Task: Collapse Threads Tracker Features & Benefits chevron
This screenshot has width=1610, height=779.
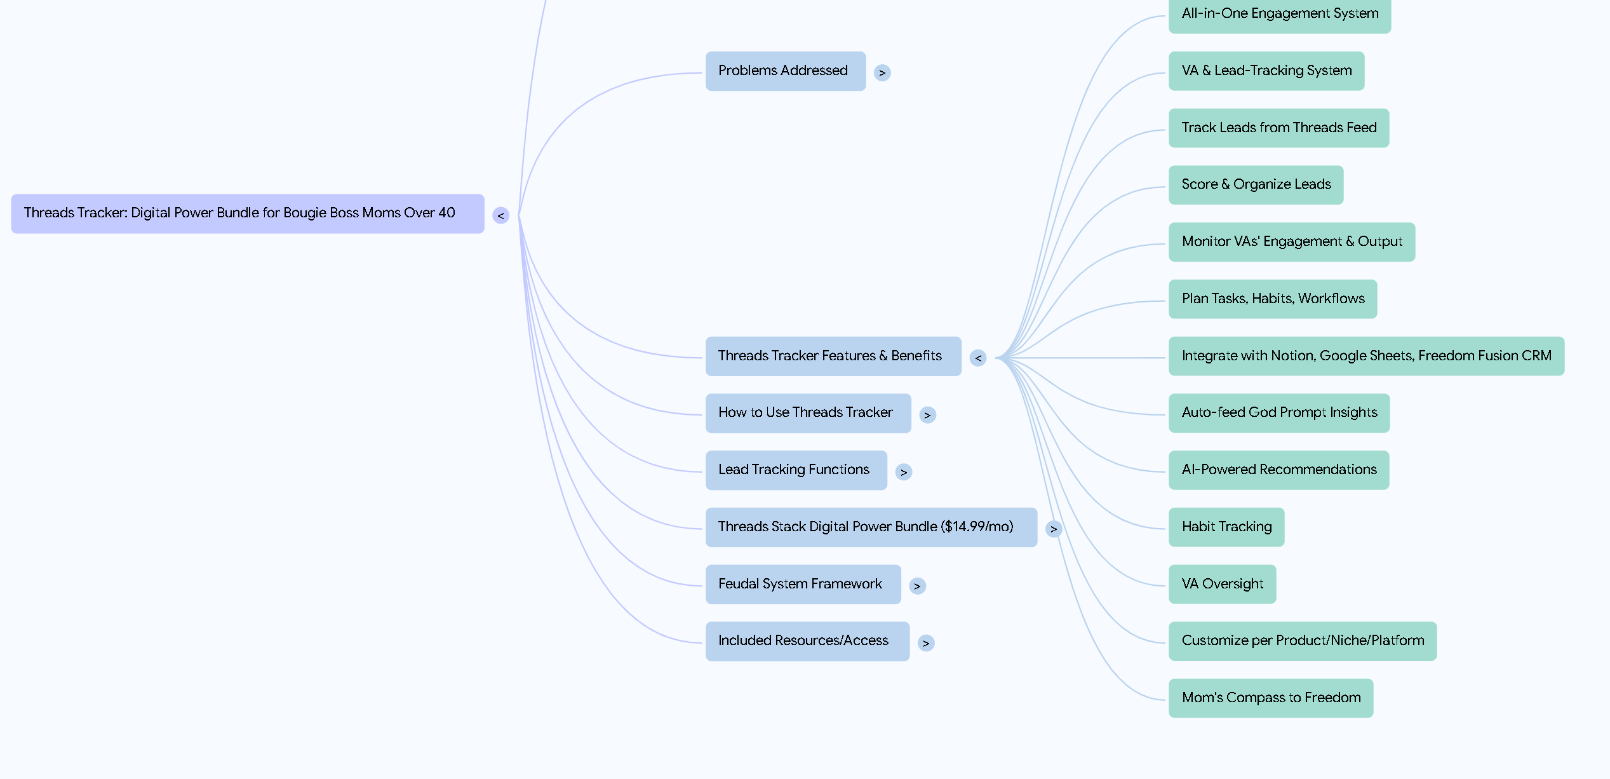Action: click(978, 358)
